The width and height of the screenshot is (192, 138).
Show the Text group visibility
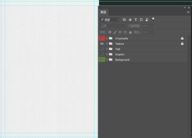[102, 49]
